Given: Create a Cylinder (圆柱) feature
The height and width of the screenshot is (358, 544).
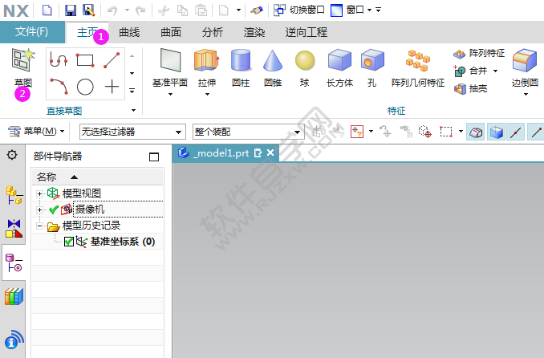Looking at the screenshot, I should pyautogui.click(x=241, y=67).
